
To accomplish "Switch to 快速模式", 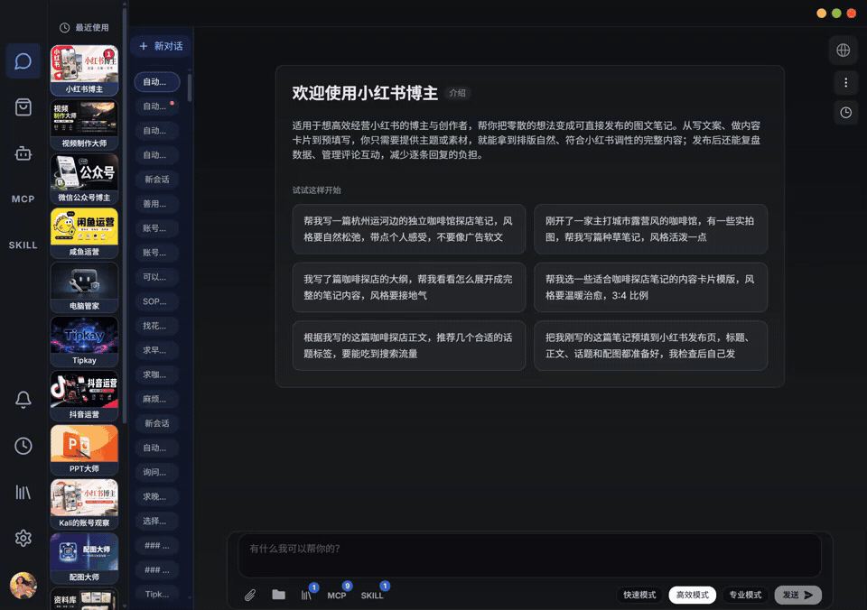I will pos(639,595).
